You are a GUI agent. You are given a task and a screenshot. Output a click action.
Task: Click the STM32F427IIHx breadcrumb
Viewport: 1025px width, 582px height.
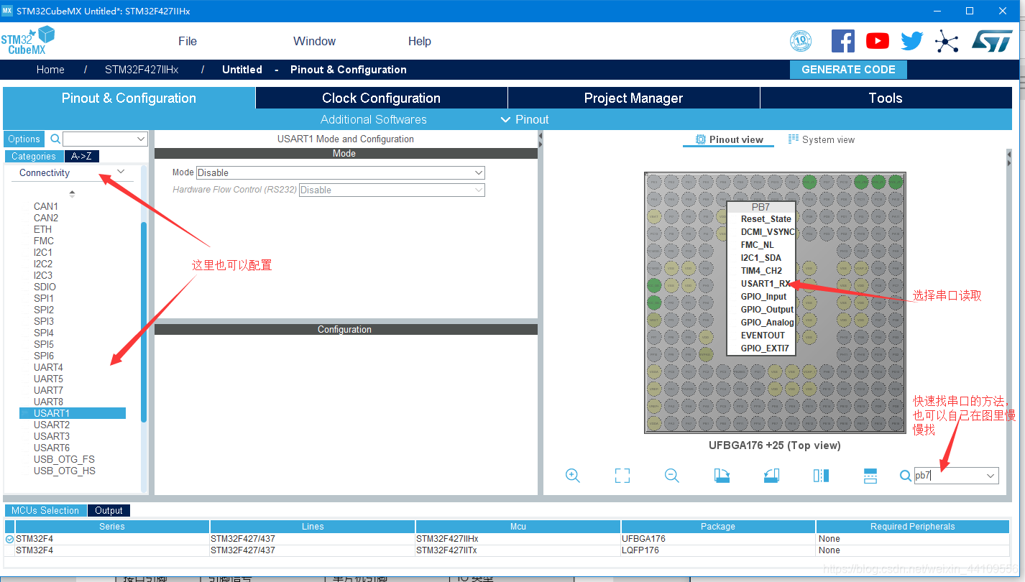(x=142, y=70)
